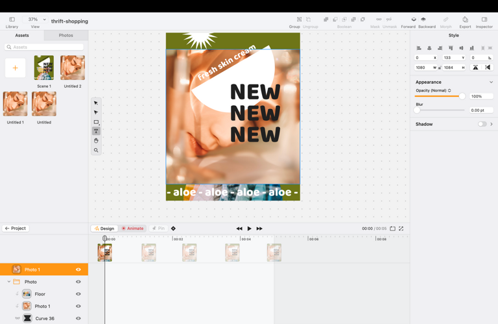Click the fourth Boolean operation icon
The height and width of the screenshot is (324, 498).
point(353,19)
